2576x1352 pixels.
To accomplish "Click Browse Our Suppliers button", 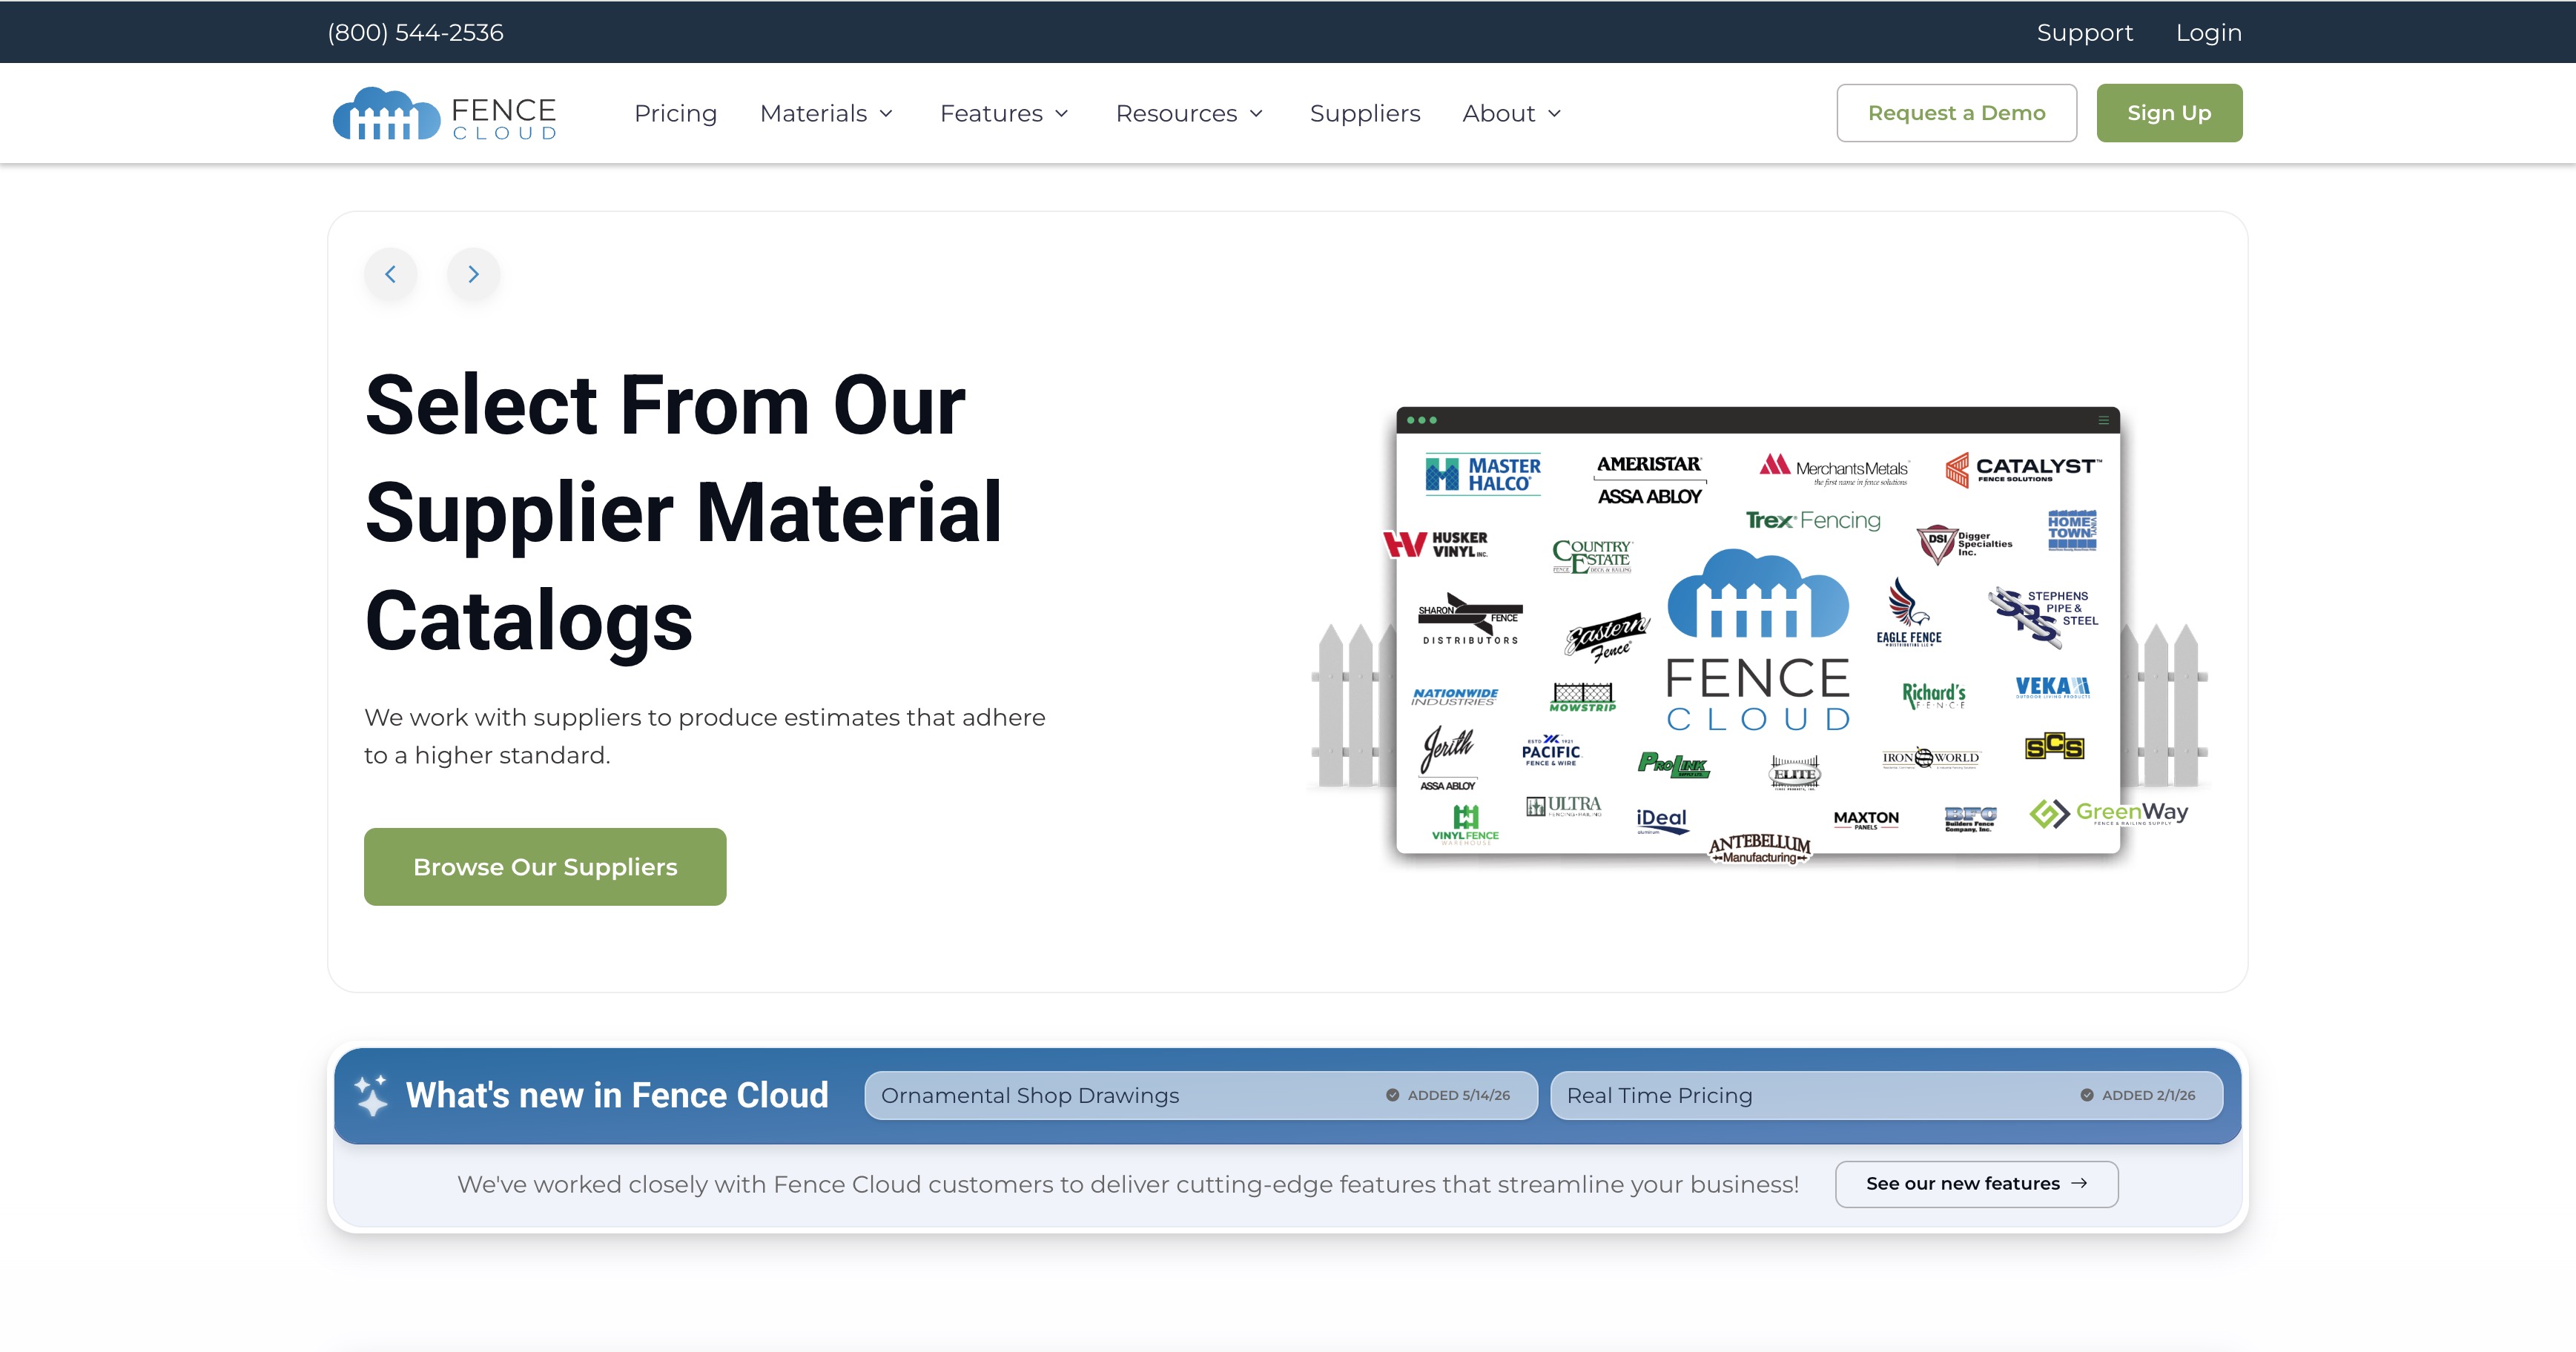I will pyautogui.click(x=545, y=866).
